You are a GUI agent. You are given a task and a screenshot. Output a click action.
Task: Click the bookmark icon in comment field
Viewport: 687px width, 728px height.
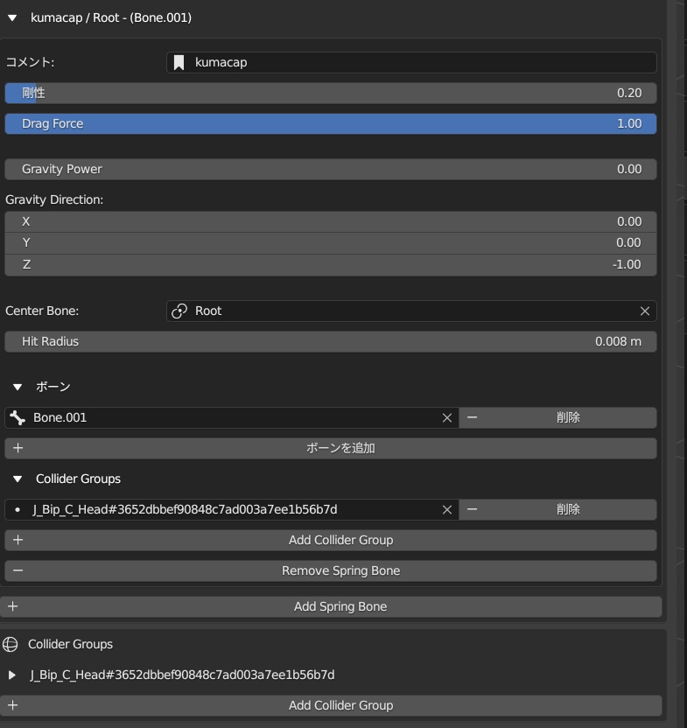click(x=179, y=62)
